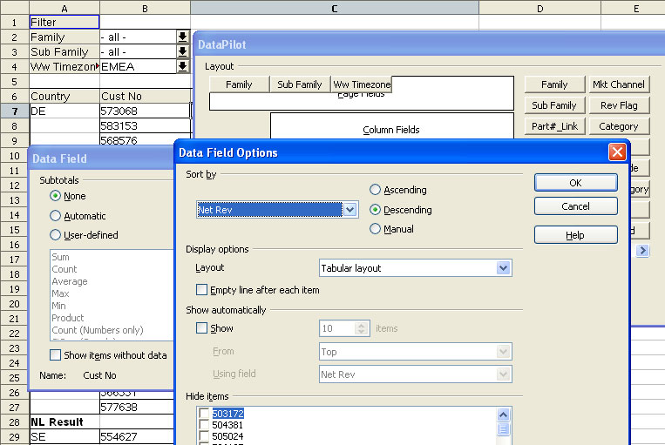Open Help for Data Field Options
Image resolution: width=665 pixels, height=445 pixels.
575,235
